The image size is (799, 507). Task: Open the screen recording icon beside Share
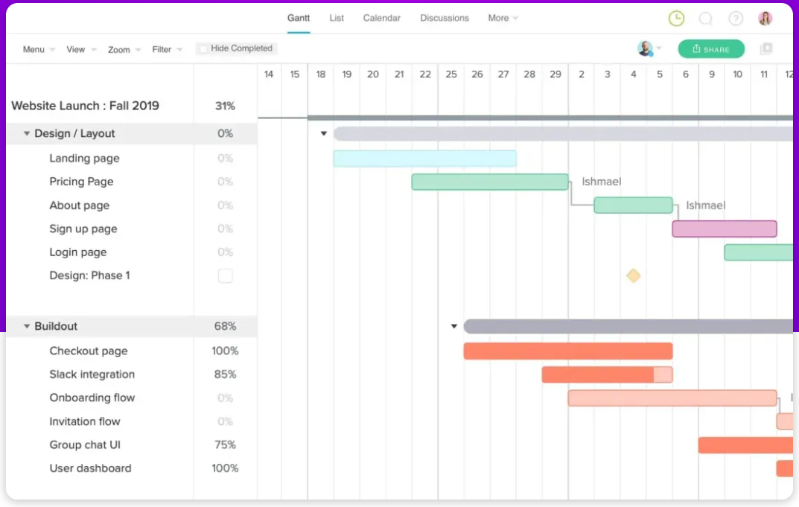pyautogui.click(x=765, y=48)
